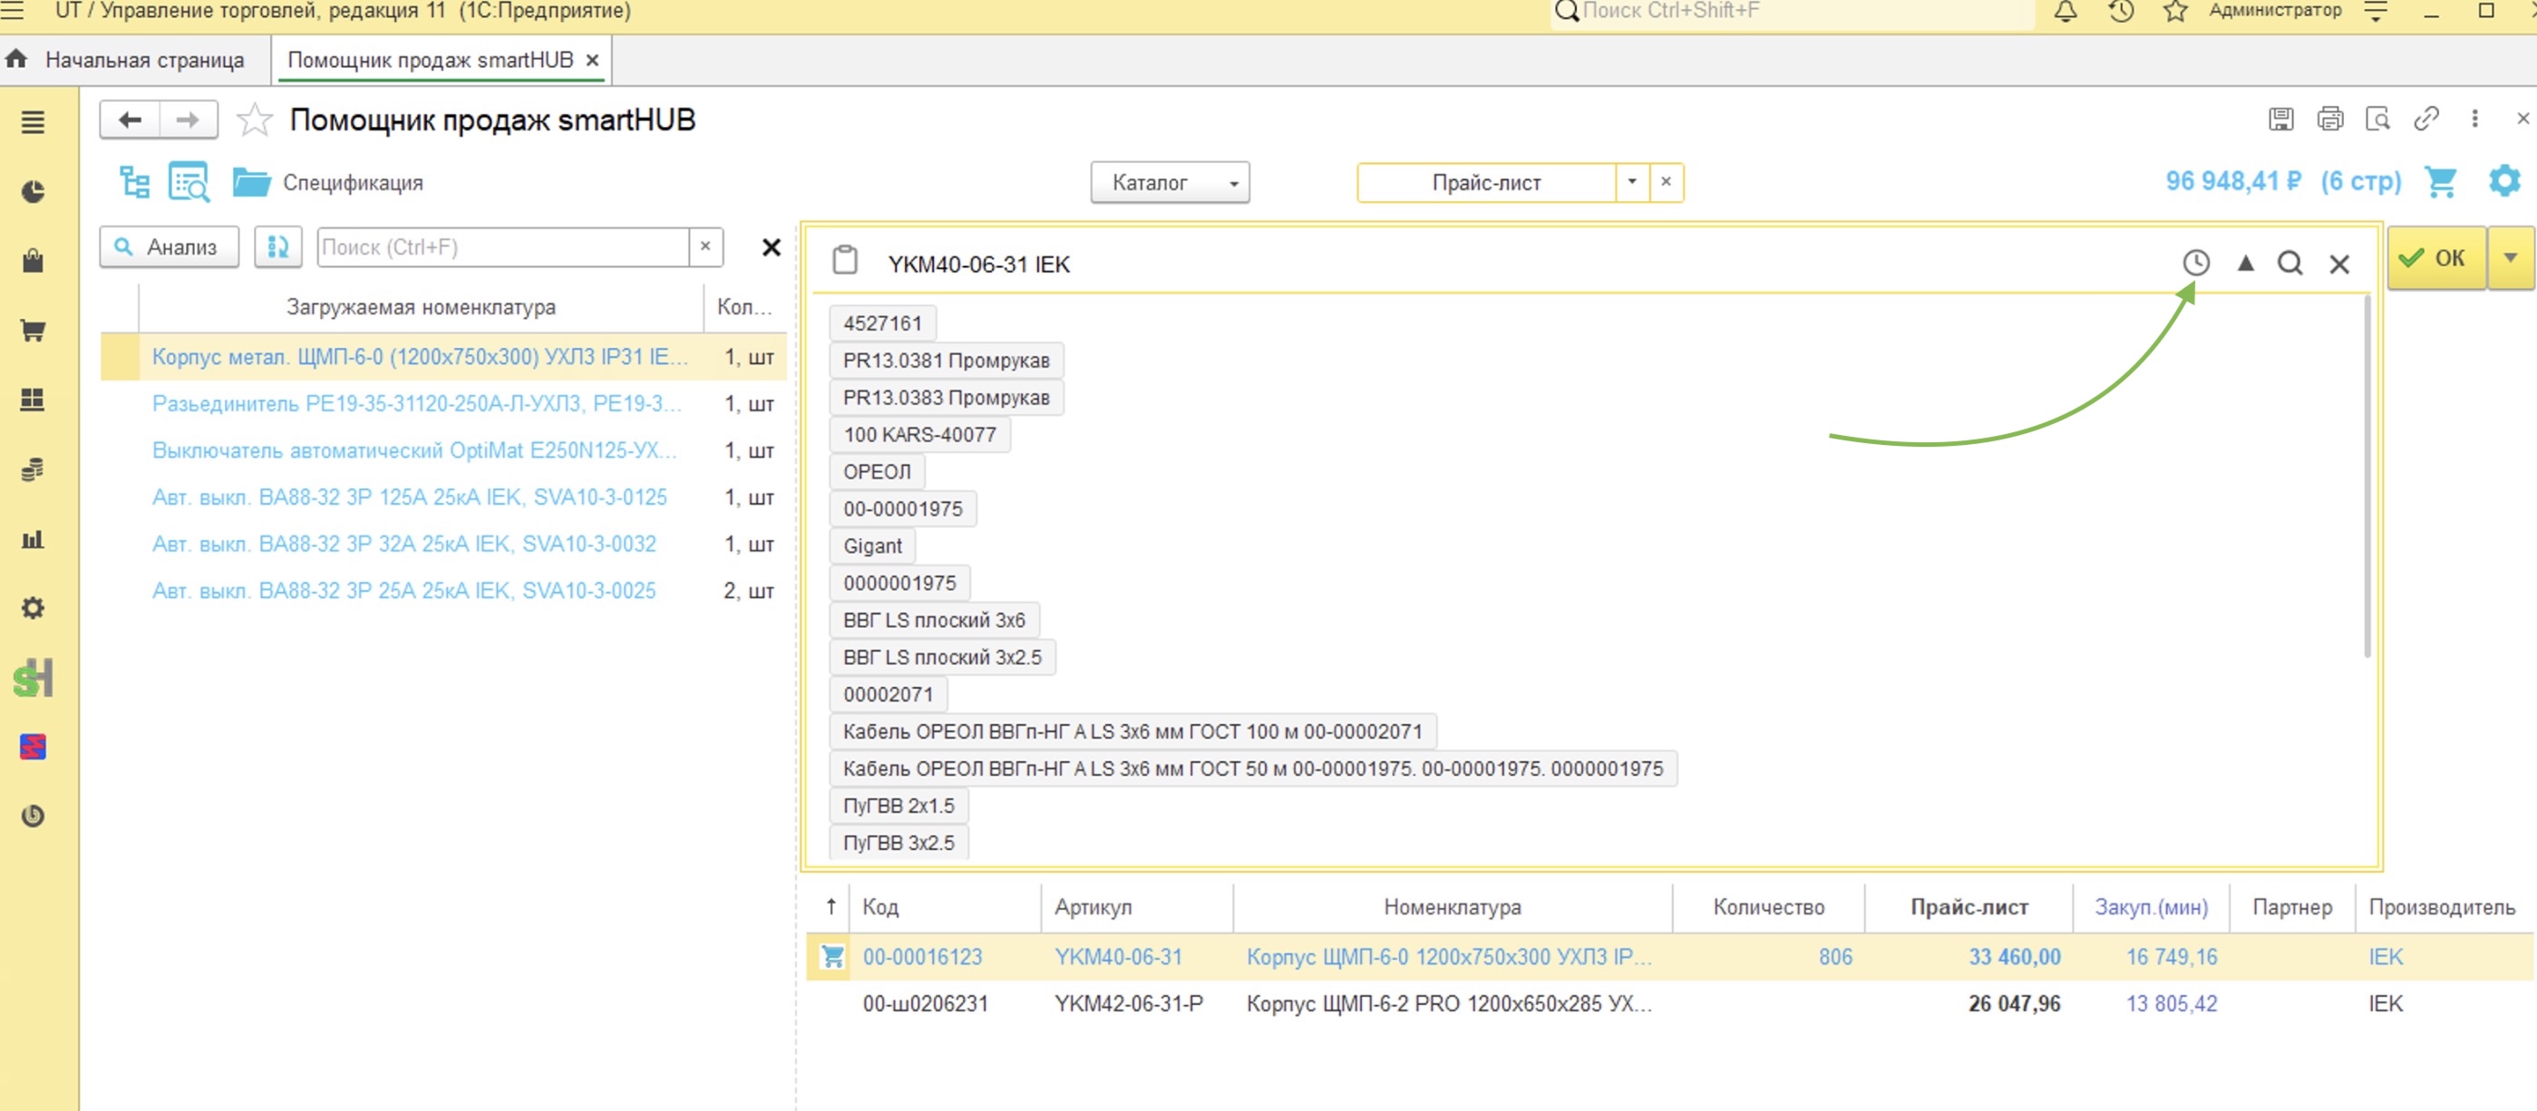
Task: Click the OK button
Action: pos(2436,258)
